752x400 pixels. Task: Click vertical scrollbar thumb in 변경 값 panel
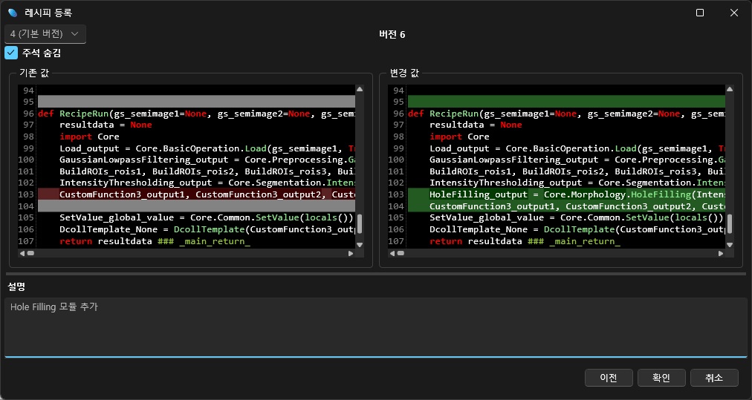point(730,223)
